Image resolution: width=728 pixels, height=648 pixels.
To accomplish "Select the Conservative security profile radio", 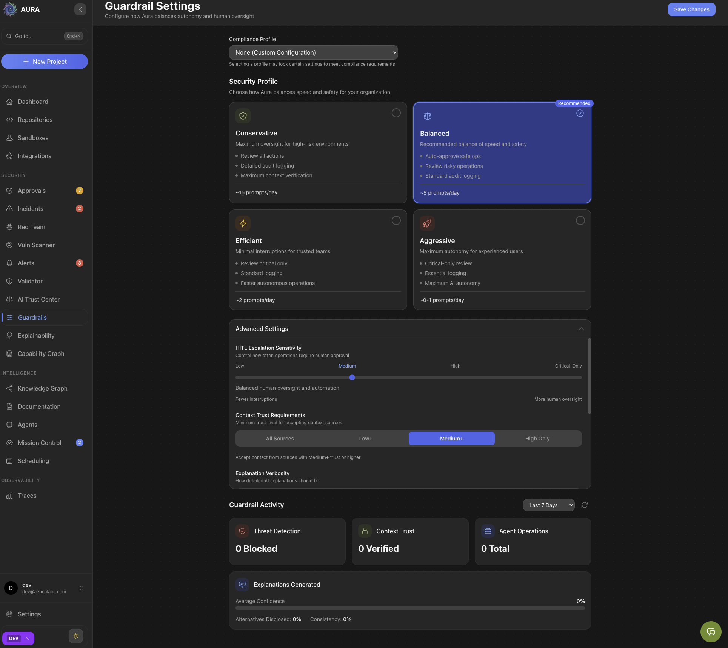I will (396, 113).
